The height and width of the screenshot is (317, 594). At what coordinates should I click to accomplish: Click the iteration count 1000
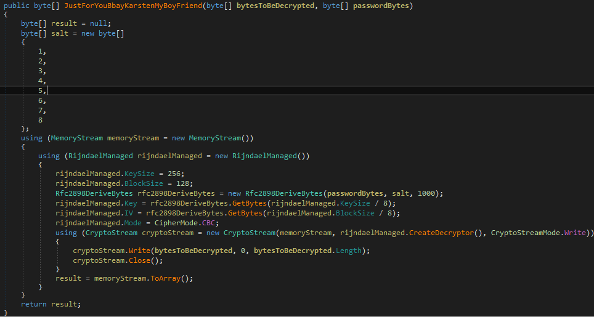click(426, 193)
